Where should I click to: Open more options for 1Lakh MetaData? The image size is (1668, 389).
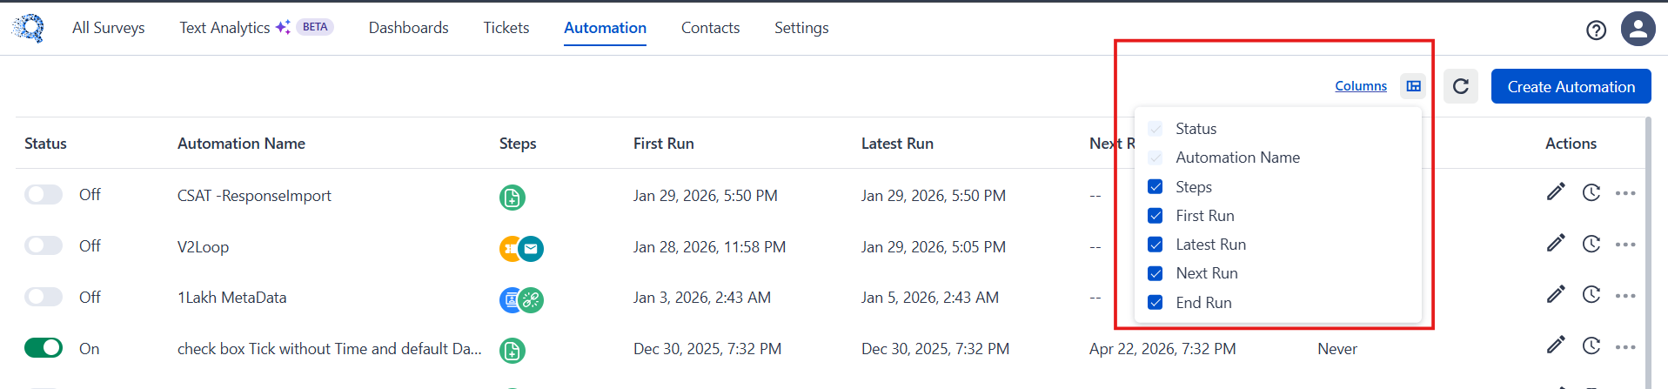coord(1625,296)
